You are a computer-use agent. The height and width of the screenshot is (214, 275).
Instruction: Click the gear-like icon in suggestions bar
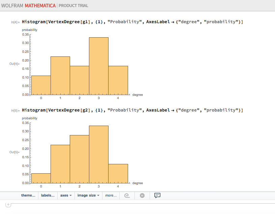point(142,195)
